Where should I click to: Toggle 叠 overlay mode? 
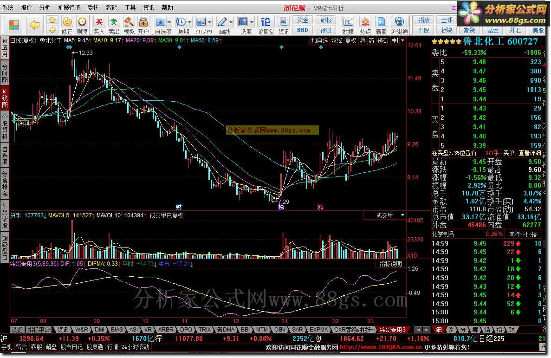[x=363, y=40]
